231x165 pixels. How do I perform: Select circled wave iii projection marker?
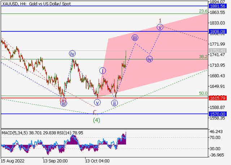coord(135,38)
